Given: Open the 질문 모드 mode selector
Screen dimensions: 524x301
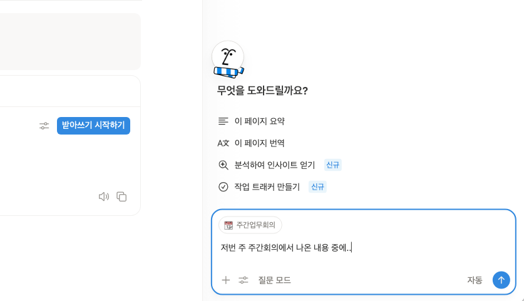Looking at the screenshot, I should pos(274,280).
